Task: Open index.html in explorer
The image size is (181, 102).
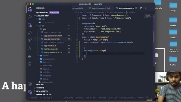Action: coord(47,65)
